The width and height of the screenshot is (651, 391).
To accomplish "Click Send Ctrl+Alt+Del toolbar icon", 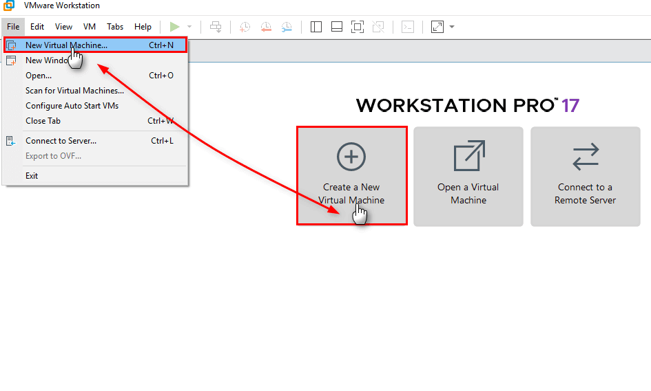I will [x=216, y=27].
